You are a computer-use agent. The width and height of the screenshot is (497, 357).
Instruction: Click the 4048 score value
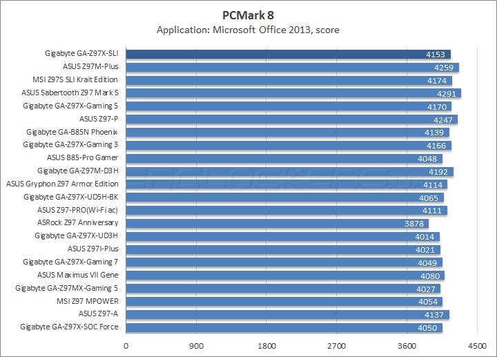pyautogui.click(x=427, y=159)
